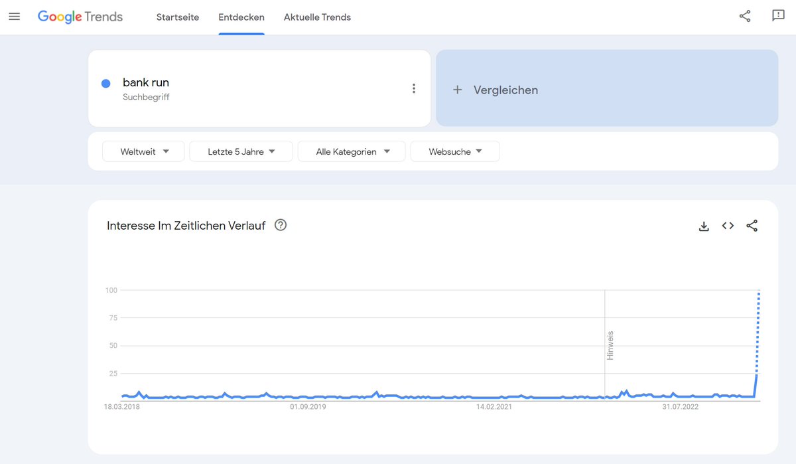This screenshot has width=796, height=464.
Task: Share page via top-right share icon
Action: (x=745, y=17)
